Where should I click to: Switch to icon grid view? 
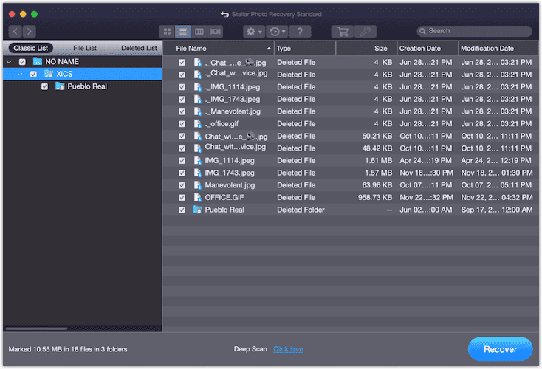click(167, 31)
